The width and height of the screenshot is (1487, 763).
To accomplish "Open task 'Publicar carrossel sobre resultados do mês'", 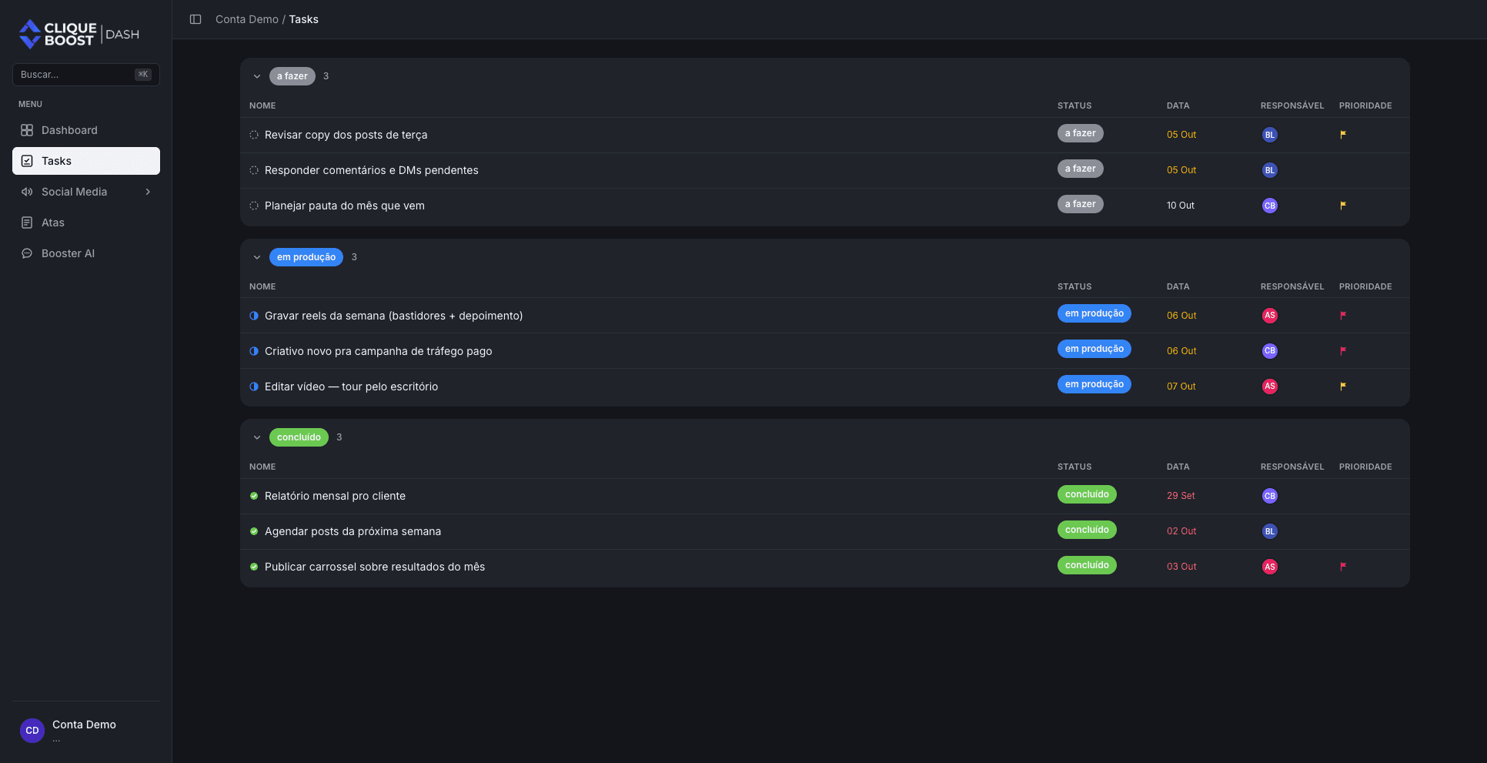I will pyautogui.click(x=375, y=567).
